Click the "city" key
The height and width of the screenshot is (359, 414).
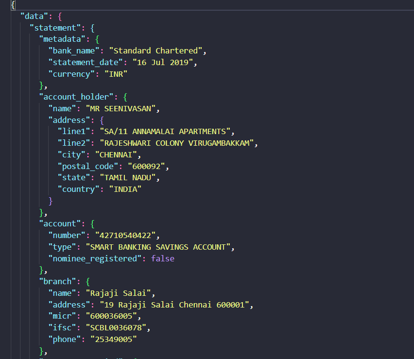coord(71,154)
